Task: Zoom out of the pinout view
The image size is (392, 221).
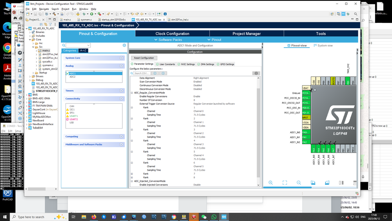Action: pyautogui.click(x=299, y=183)
